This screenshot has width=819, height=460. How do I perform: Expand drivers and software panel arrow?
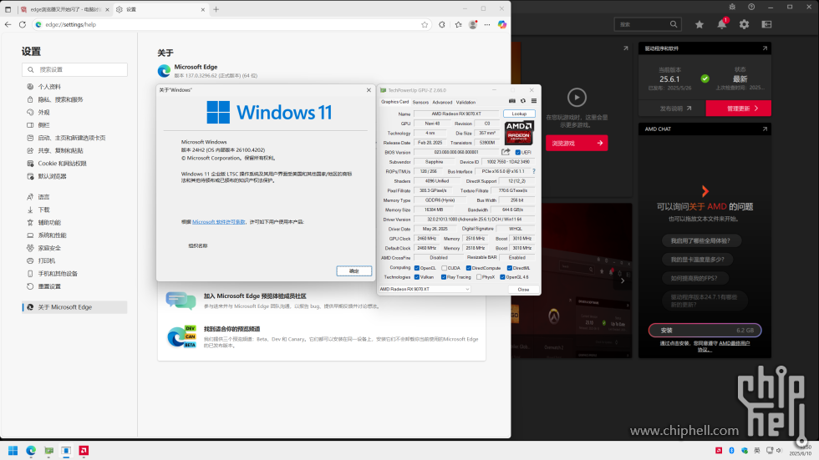click(x=765, y=48)
